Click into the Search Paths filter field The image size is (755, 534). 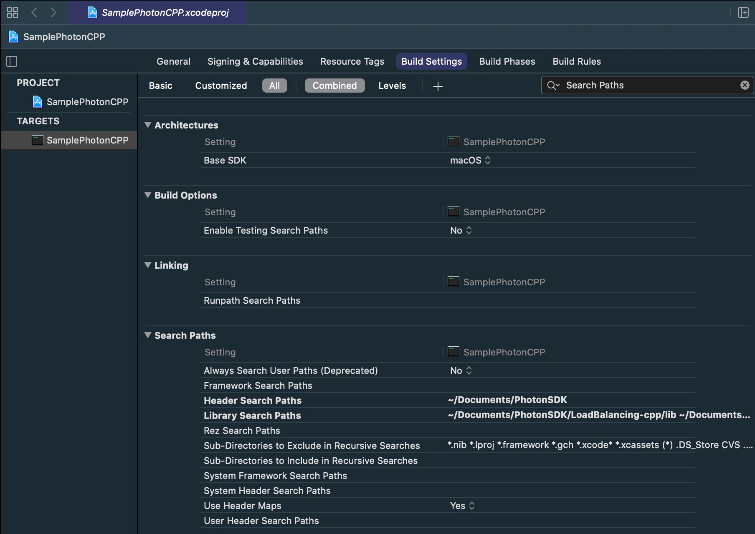click(648, 85)
